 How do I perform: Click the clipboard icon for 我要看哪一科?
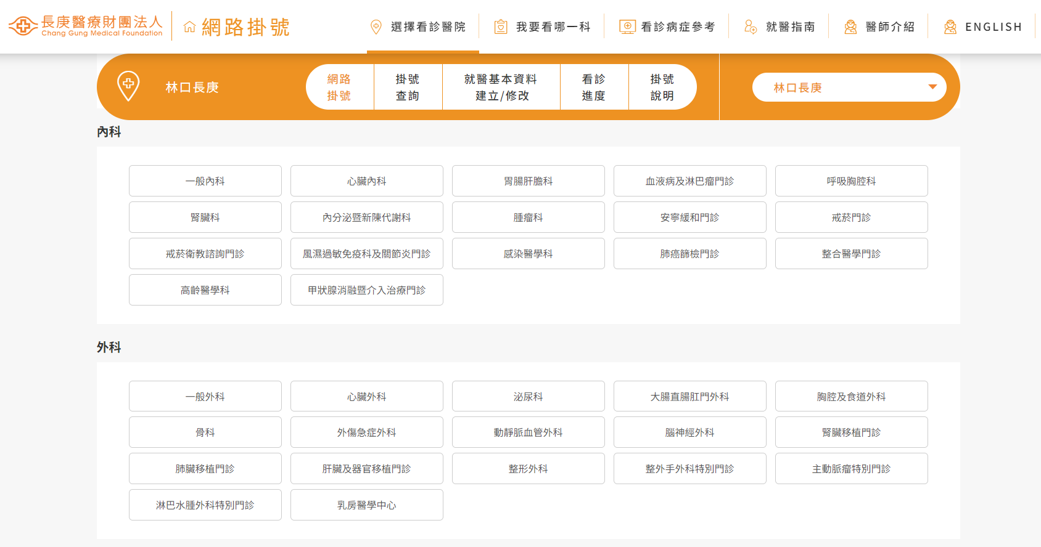coord(501,26)
